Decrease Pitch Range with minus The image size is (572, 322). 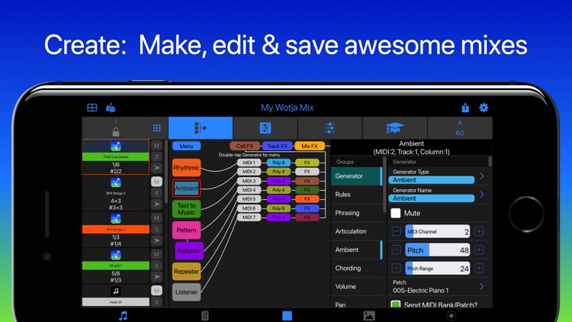[x=396, y=269]
